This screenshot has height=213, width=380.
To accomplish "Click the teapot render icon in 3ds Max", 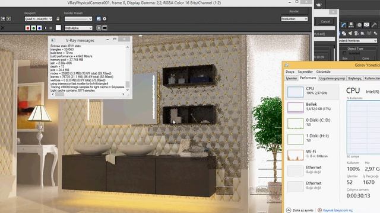I will pos(319,5).
